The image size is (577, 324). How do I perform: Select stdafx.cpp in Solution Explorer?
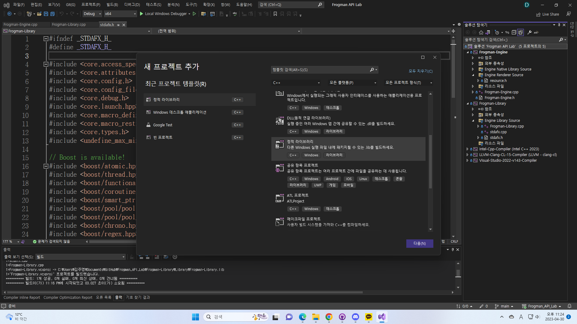coord(498,132)
